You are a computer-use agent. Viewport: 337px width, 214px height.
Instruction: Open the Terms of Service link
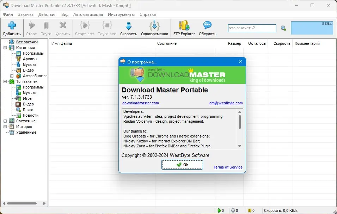point(228,167)
